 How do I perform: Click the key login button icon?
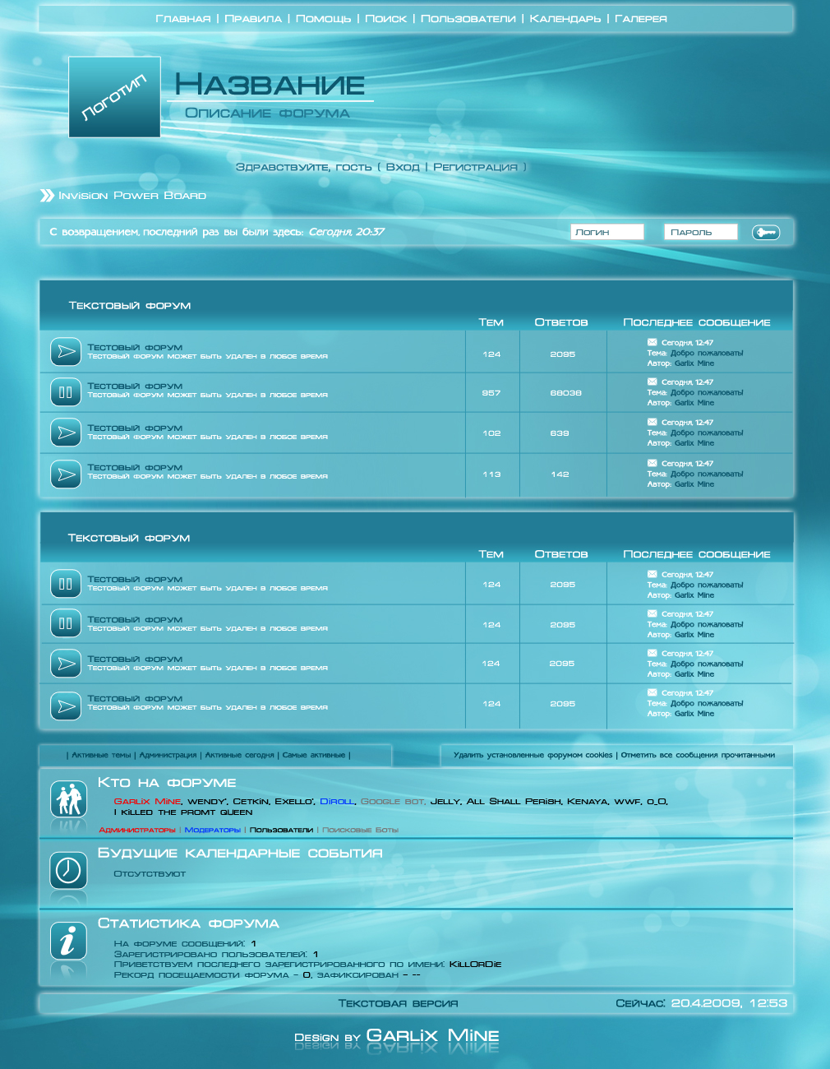point(767,233)
